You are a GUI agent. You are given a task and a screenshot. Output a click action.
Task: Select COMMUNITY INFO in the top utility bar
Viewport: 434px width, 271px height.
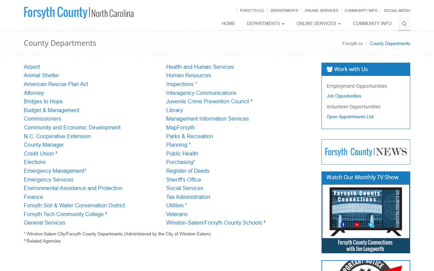coord(361,11)
